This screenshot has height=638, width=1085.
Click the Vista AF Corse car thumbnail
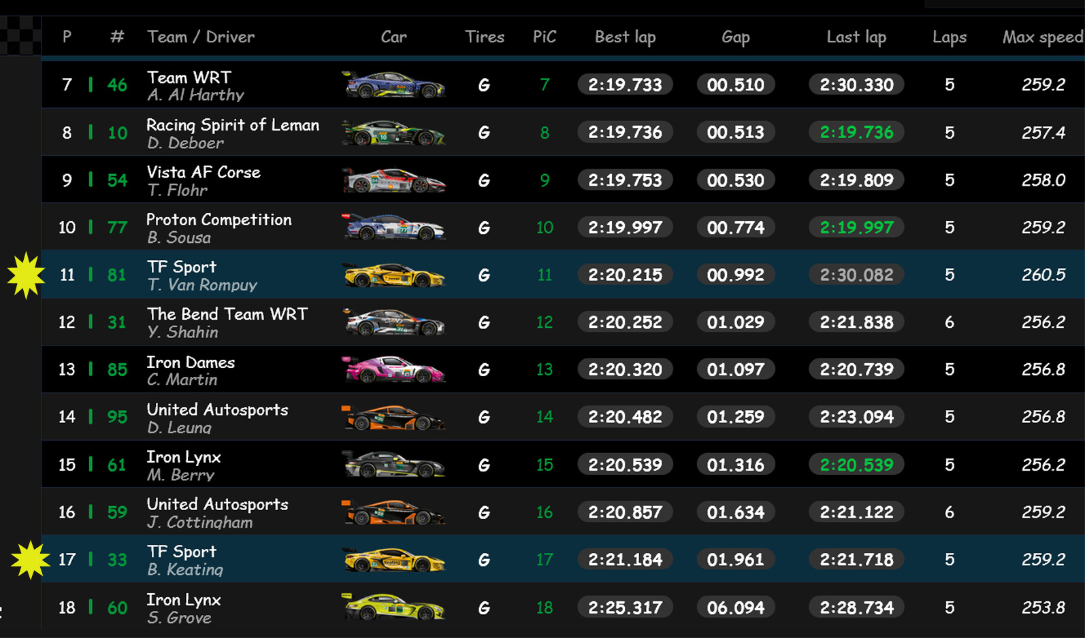click(x=393, y=180)
